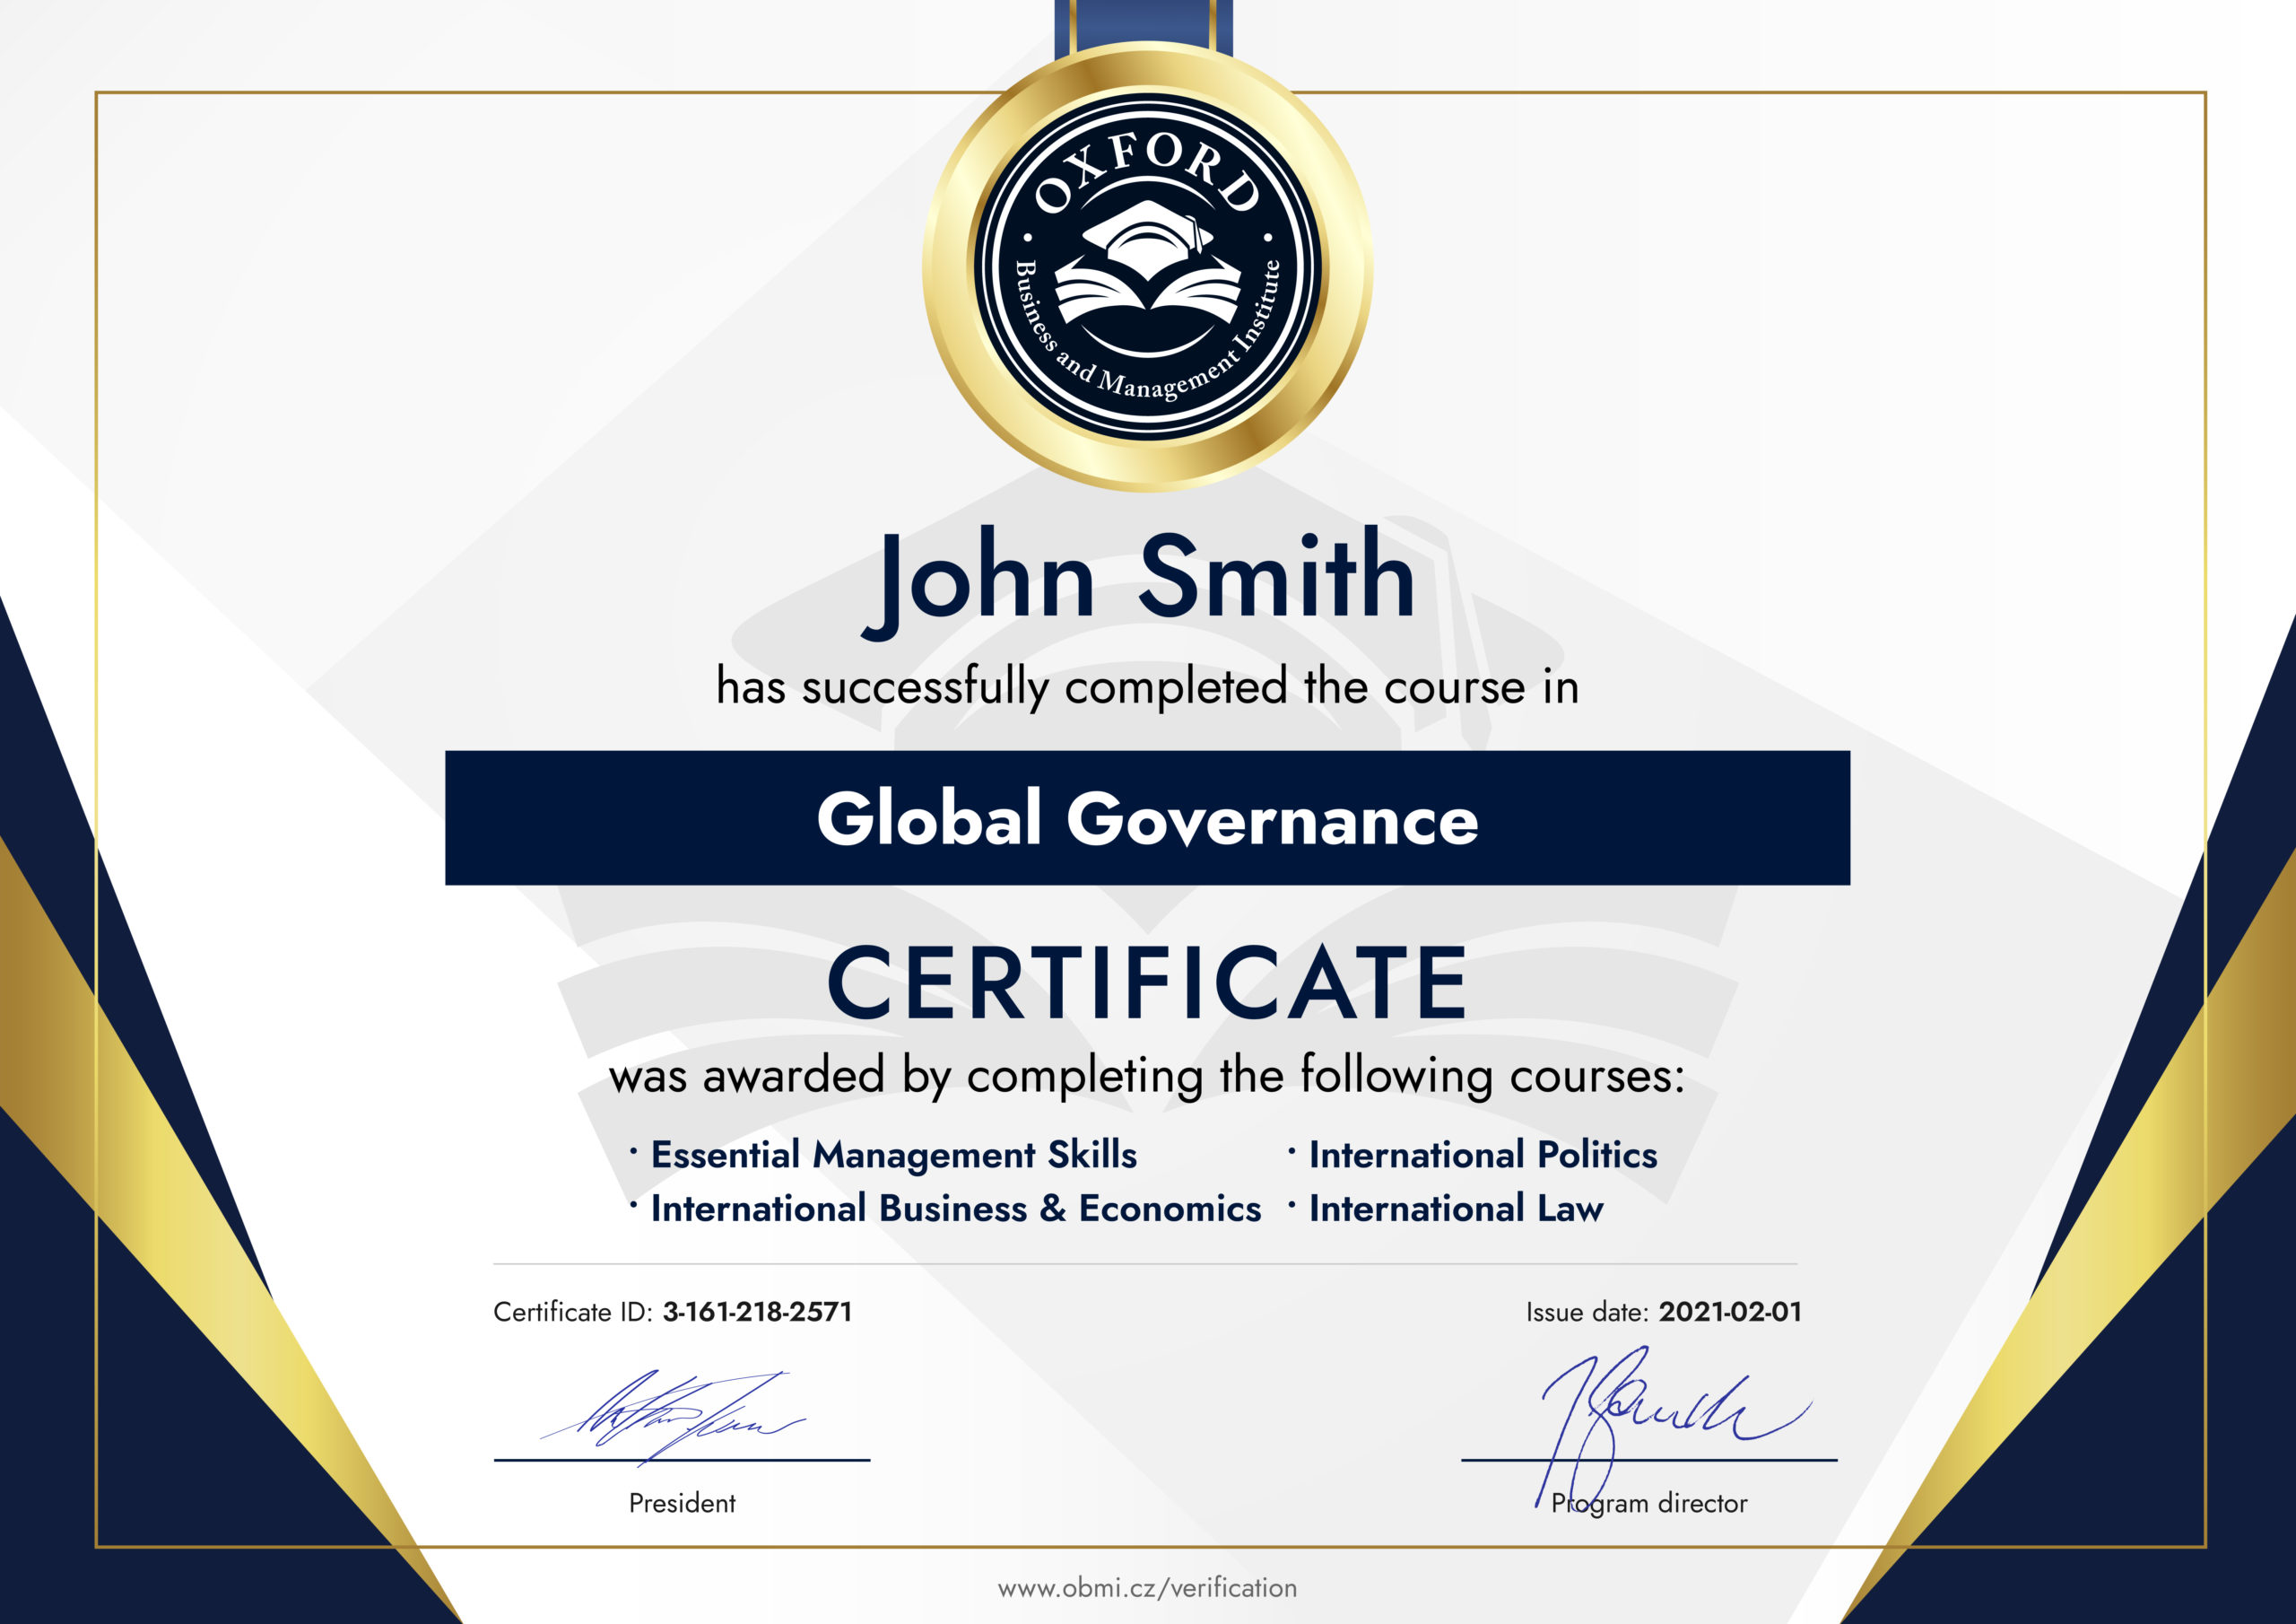Click the Oxford institute gold medal logo

coord(1147,267)
